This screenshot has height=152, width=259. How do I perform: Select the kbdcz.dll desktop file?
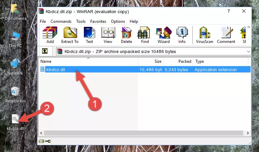coord(15,122)
